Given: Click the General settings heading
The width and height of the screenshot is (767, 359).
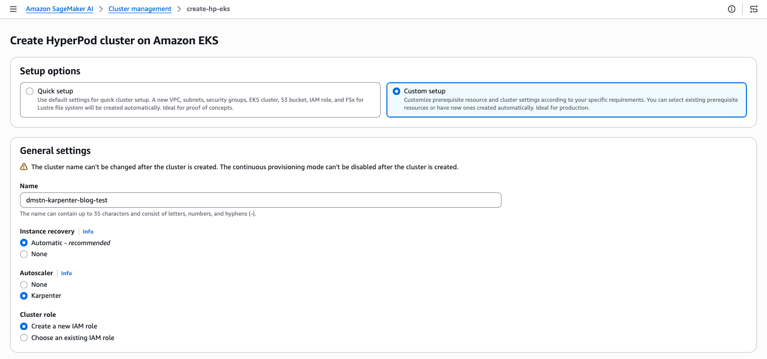Looking at the screenshot, I should pos(55,151).
